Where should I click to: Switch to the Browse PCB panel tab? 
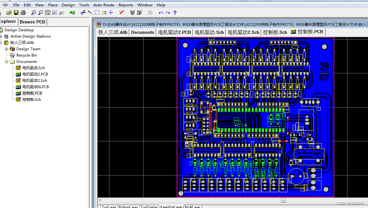(32, 21)
